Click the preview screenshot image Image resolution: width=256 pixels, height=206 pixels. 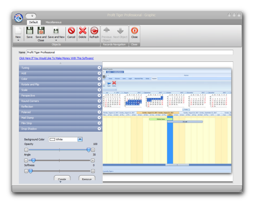(x=167, y=120)
